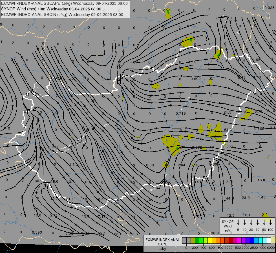Click the map value 9.72
Screen dimensions: 276x253
click(x=53, y=216)
